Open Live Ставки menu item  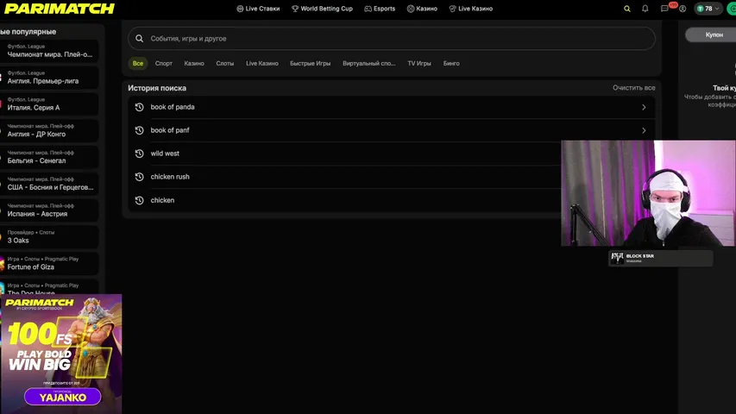point(258,9)
